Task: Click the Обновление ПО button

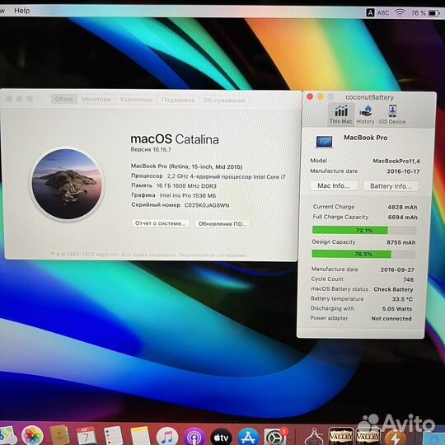Action: pos(222,223)
